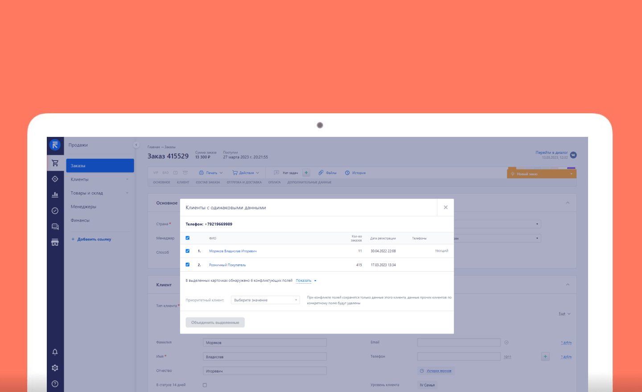Toggle the select-all checkbox in table header
Image resolution: width=642 pixels, height=392 pixels.
click(x=187, y=238)
